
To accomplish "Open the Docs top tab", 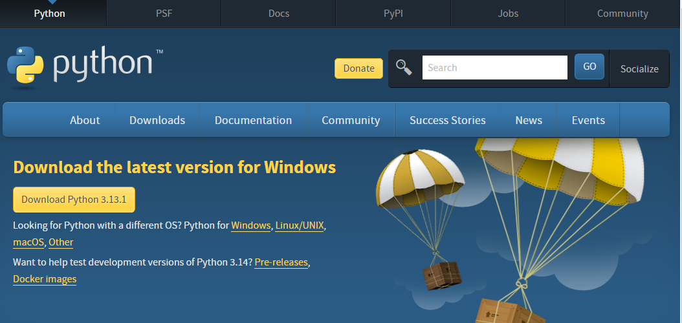I will coord(279,14).
